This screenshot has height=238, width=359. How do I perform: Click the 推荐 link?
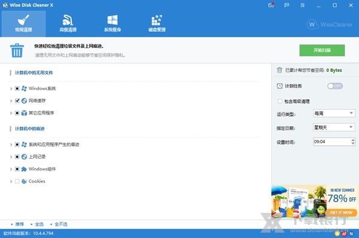[20, 224]
